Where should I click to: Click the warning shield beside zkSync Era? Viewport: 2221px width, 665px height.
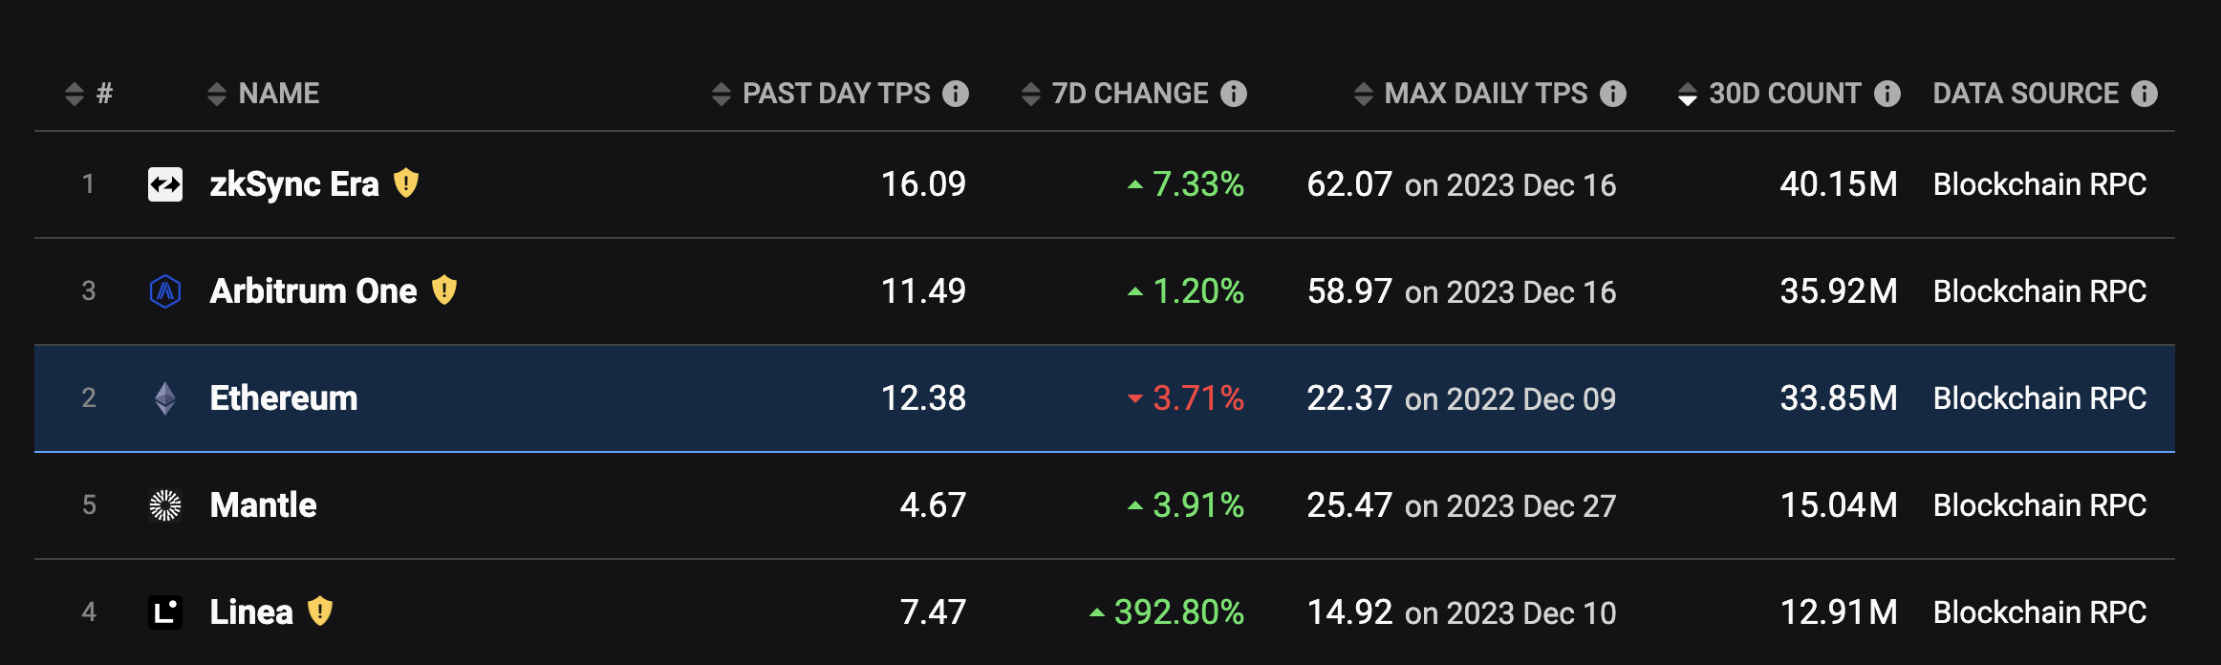[406, 182]
